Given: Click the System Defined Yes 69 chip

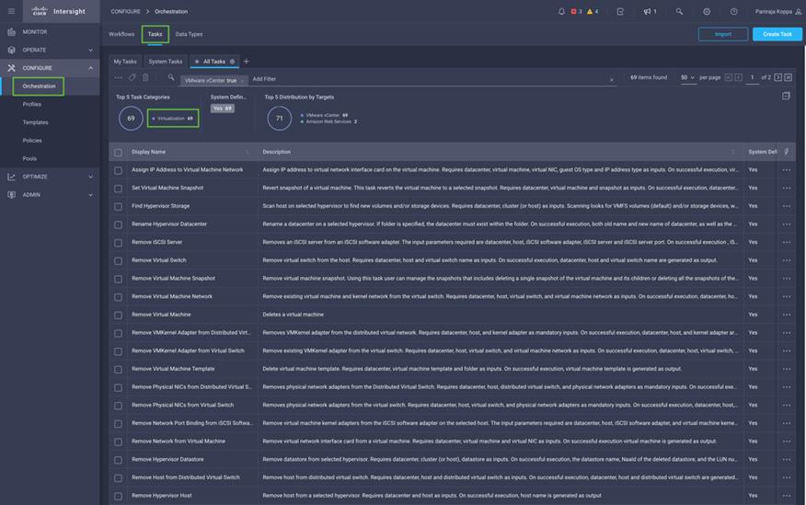Looking at the screenshot, I should tap(222, 109).
